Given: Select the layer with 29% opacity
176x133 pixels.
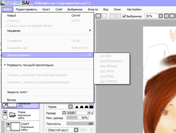Looking at the screenshot, I should pyautogui.click(x=21, y=106).
